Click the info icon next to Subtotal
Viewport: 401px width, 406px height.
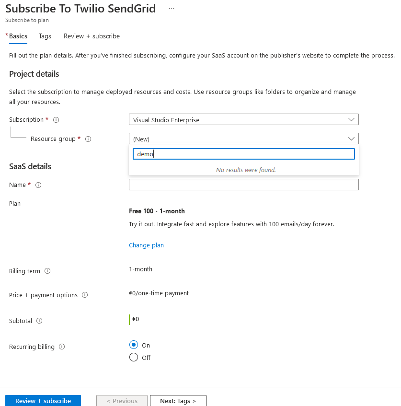pyautogui.click(x=39, y=321)
